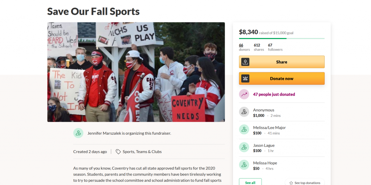Viewport: 371px width, 185px height.
Task: Click the purple trending arrow icon
Action: pyautogui.click(x=244, y=94)
